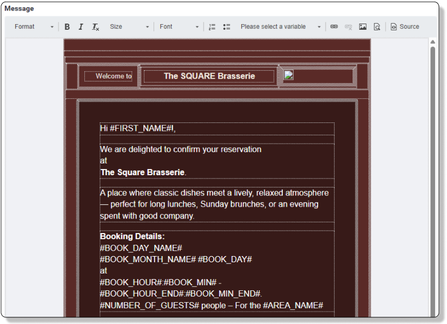
Task: Expand the 'Please select a variable' dropdown
Action: (x=280, y=27)
